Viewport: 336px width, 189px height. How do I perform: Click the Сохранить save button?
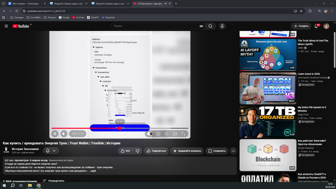pyautogui.click(x=217, y=151)
